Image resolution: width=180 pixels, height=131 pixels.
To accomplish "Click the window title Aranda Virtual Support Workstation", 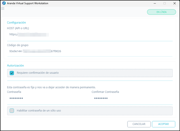I will tap(28, 3).
